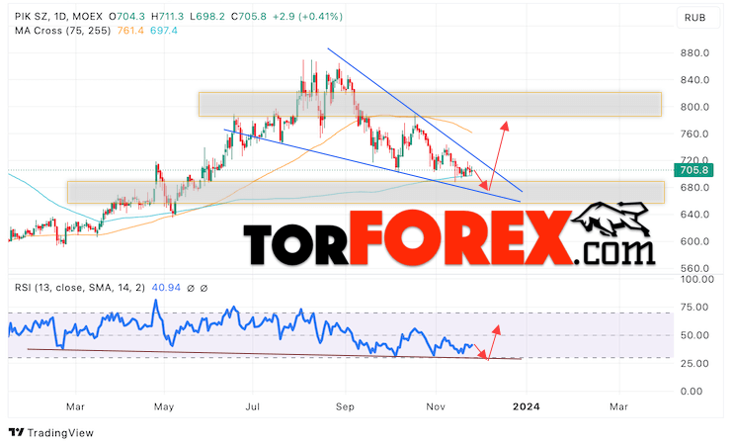The width and height of the screenshot is (732, 447).
Task: Click the low value L698.2
Action: click(x=207, y=17)
